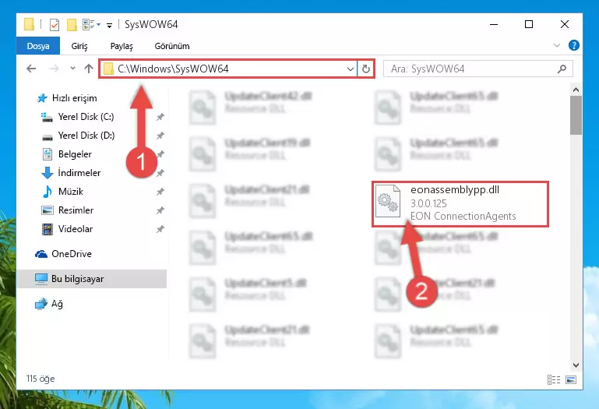The image size is (599, 409).
Task: Click the pin icon beside Yerel Disk (D:)
Action: point(160,136)
